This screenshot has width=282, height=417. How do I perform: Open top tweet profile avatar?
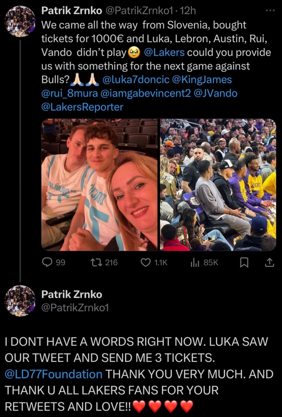(20, 22)
